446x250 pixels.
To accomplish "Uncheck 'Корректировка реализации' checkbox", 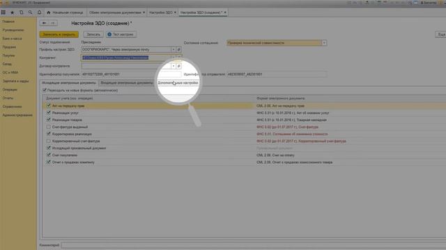I will [48, 134].
